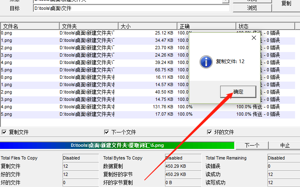Click the blue information icon in the dialog
The height and width of the screenshot is (187, 300).
206,62
